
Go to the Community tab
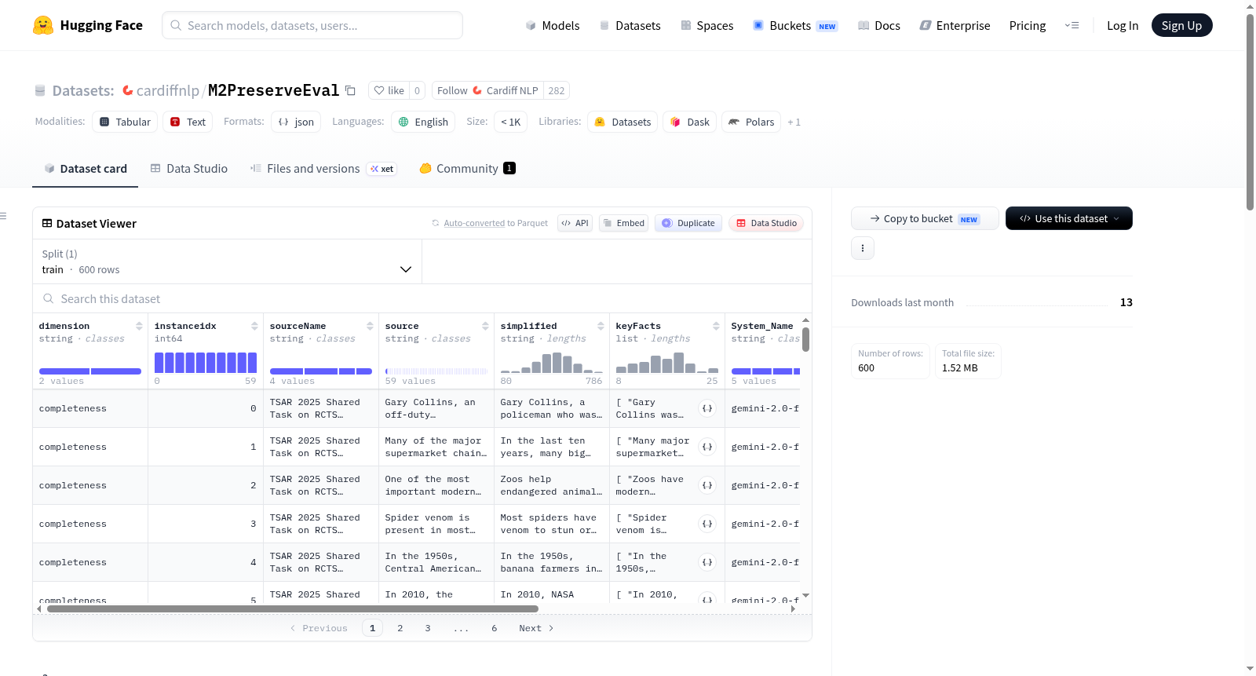(467, 168)
